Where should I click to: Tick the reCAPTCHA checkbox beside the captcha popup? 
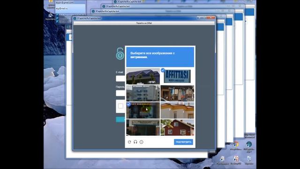(120, 106)
